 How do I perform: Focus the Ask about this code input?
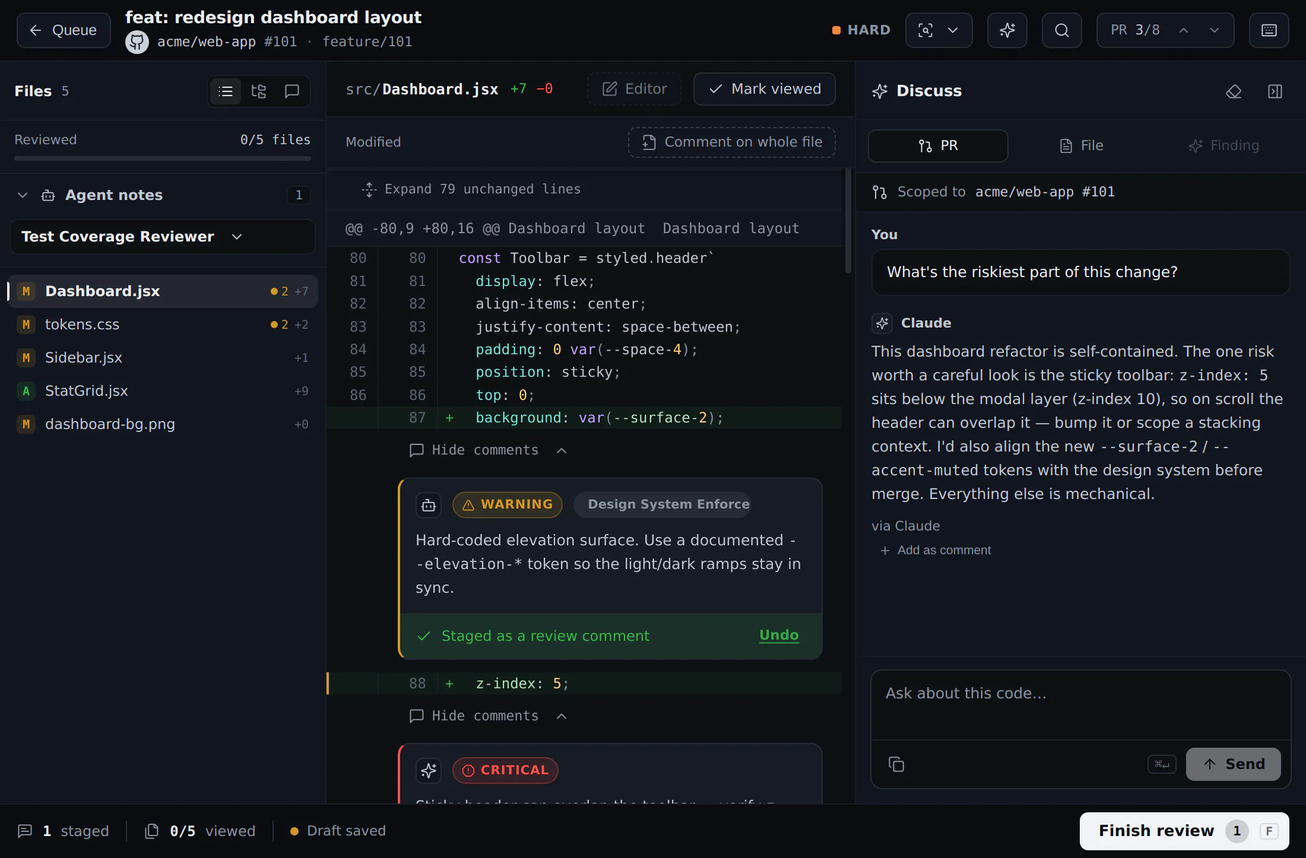click(x=1080, y=705)
